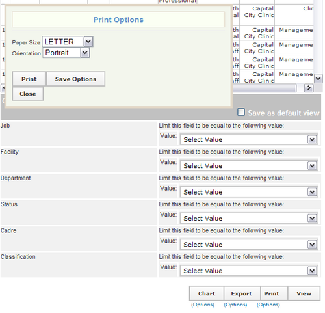Click the Save Options button
325x313 pixels.
tap(75, 79)
